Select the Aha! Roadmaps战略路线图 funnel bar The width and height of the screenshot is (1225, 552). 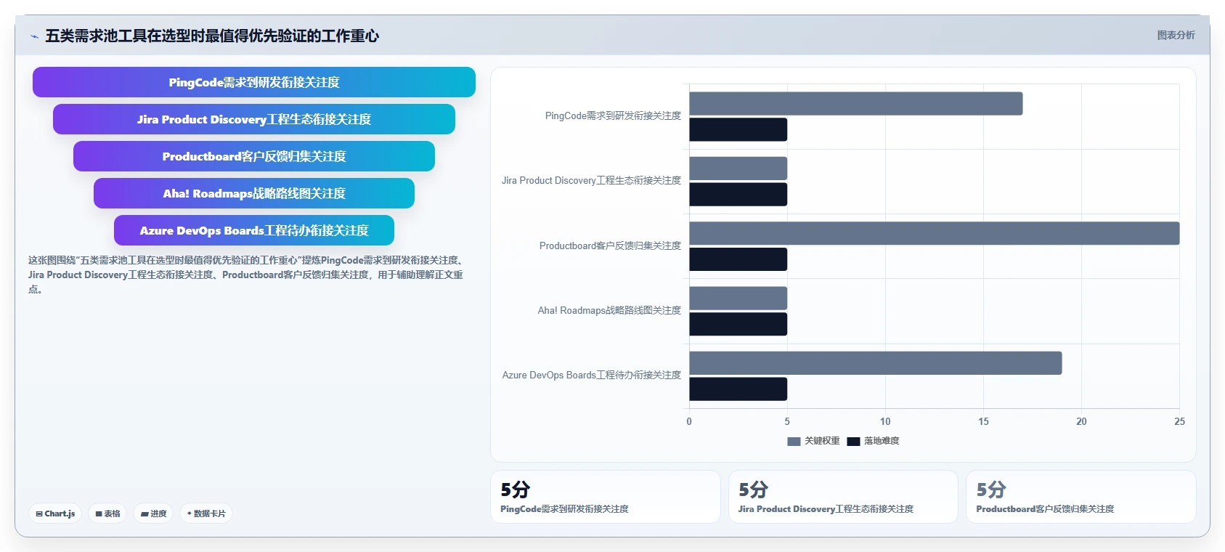[x=254, y=193]
